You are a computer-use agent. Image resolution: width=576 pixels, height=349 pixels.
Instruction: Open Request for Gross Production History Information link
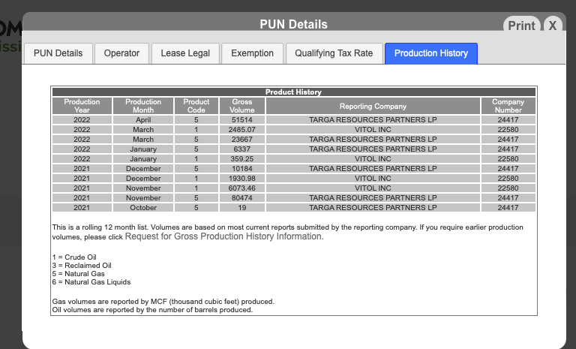click(224, 236)
